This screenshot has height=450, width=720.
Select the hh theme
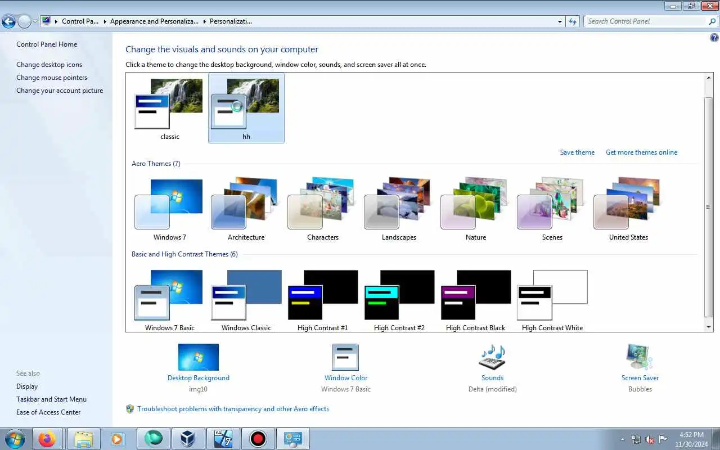pos(246,108)
